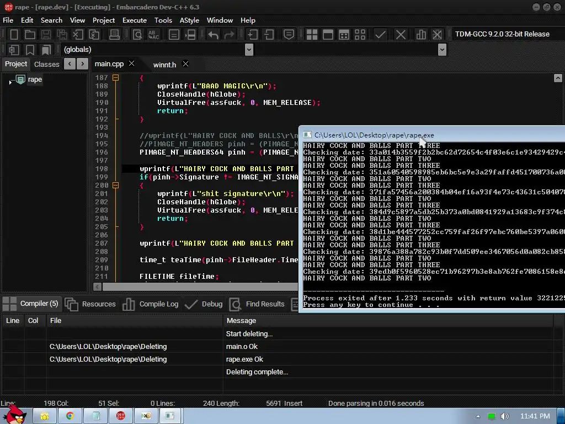Click the checkmark Debug icon
The image size is (565, 424).
pyautogui.click(x=380, y=35)
